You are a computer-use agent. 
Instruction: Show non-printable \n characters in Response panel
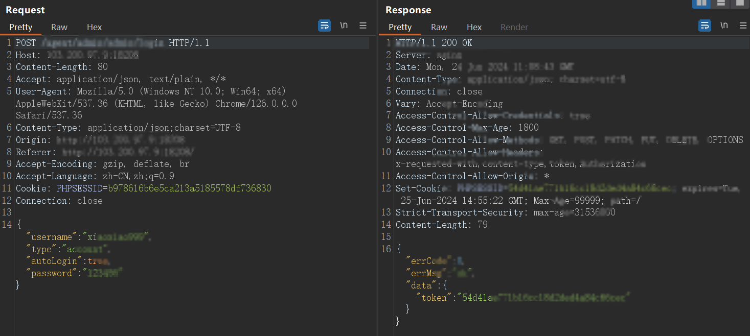point(724,26)
